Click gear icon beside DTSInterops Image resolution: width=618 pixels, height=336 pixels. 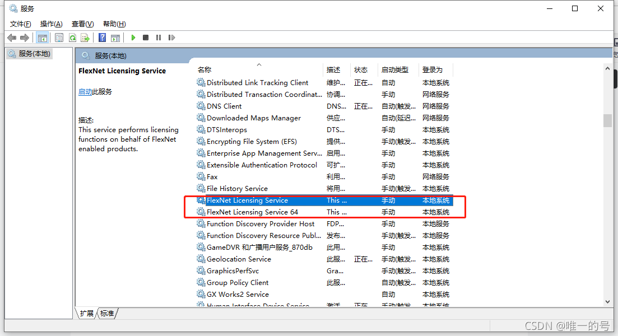pos(201,129)
